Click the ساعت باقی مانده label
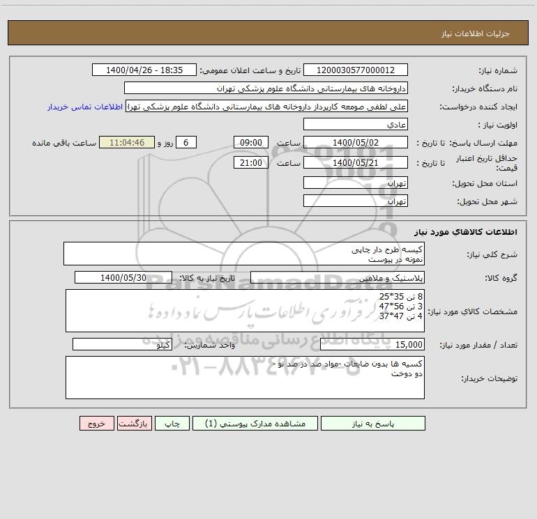537x519 pixels. (64, 143)
